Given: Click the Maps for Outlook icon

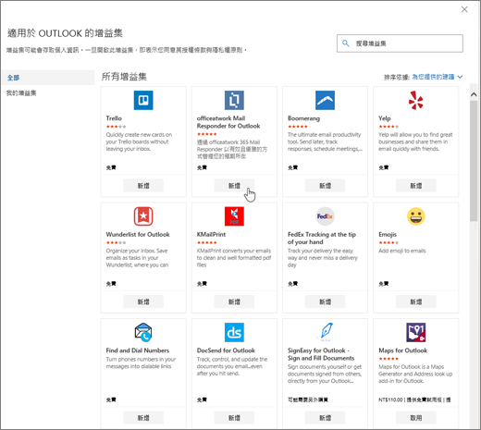Looking at the screenshot, I should pyautogui.click(x=416, y=332).
